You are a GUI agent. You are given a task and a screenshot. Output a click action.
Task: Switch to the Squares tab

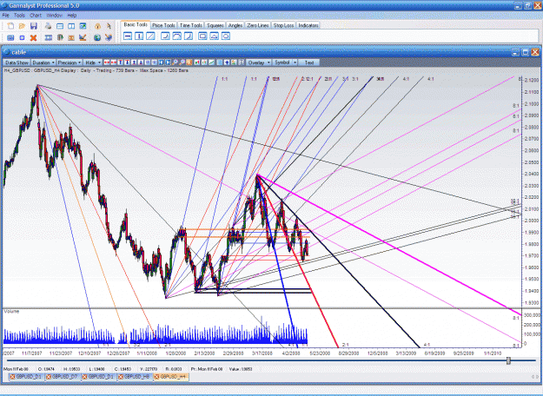[x=215, y=25]
